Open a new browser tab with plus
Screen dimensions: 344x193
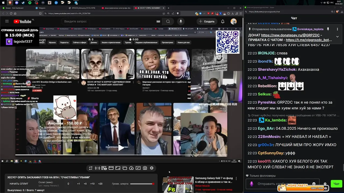[169, 8]
